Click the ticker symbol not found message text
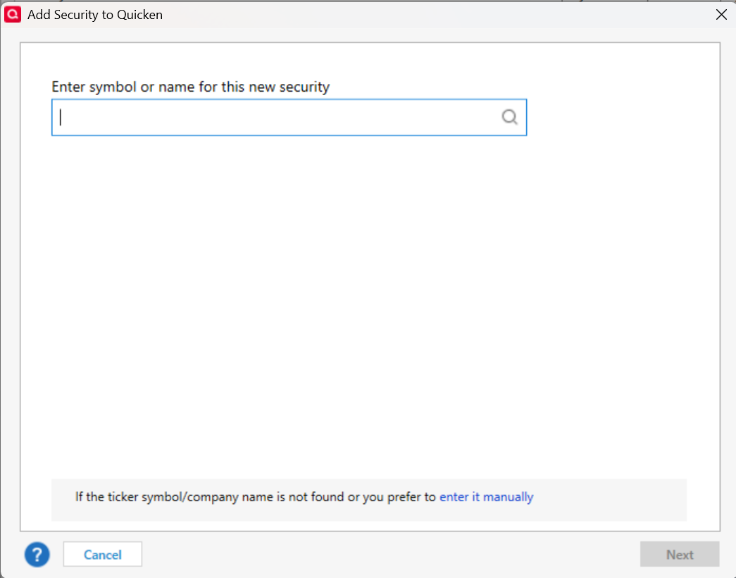Screen dimensions: 736x578 tap(255, 497)
